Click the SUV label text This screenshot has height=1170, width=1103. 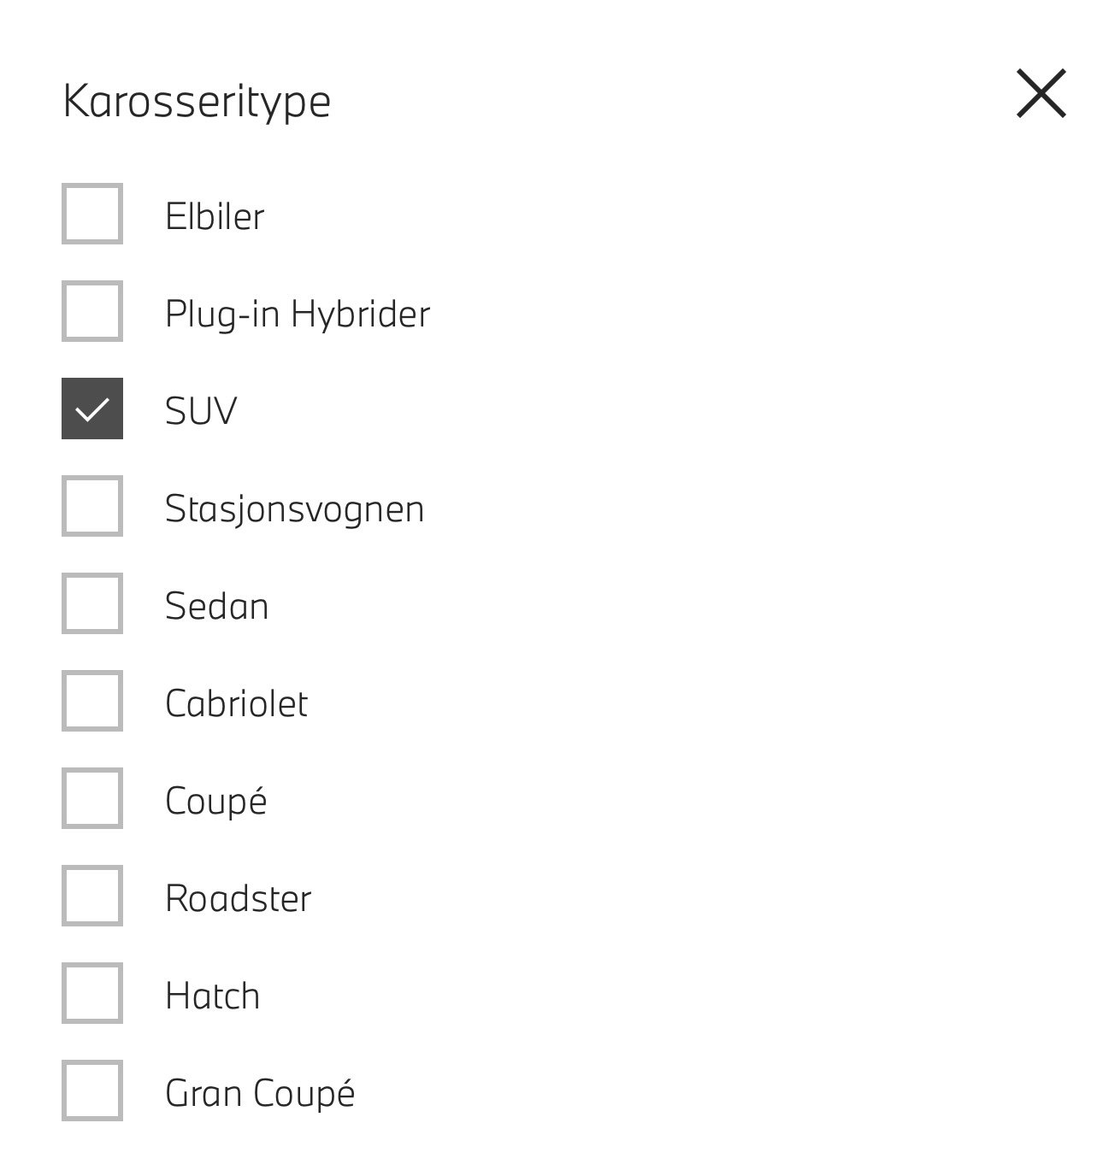[x=201, y=411]
